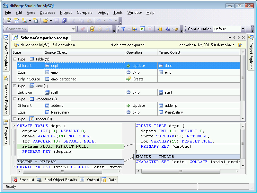Open the Database menu
Screen dimensions: 257x193
47,13
